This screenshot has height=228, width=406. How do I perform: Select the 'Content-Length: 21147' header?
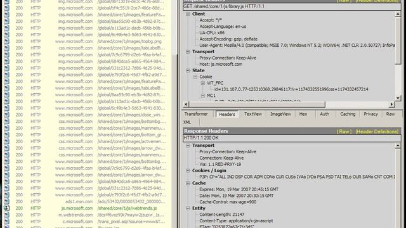(x=222, y=215)
